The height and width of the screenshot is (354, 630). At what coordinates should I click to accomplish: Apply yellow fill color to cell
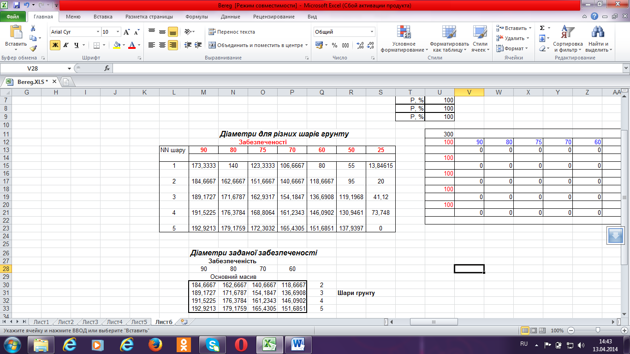pyautogui.click(x=116, y=45)
